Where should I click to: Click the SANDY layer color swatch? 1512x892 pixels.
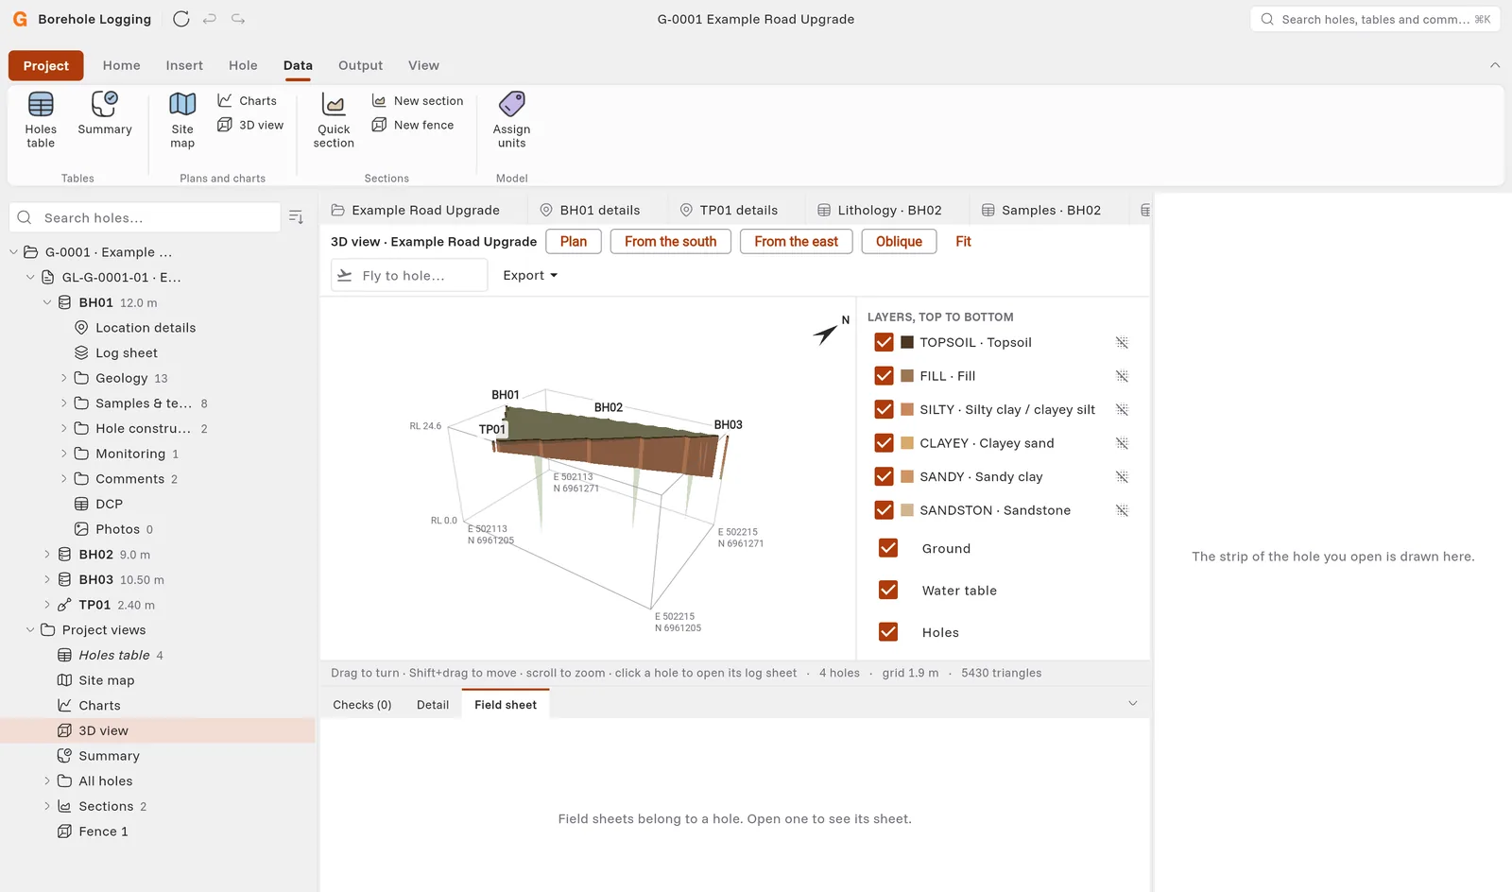pyautogui.click(x=907, y=477)
